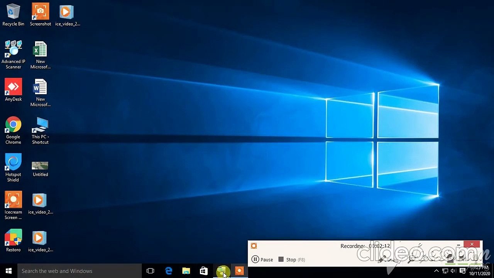Pause the screen recording
494x278 pixels.
click(x=262, y=259)
